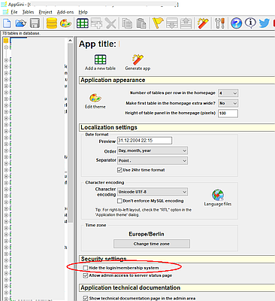Click the paste clipboard toolbar icon

click(141, 23)
